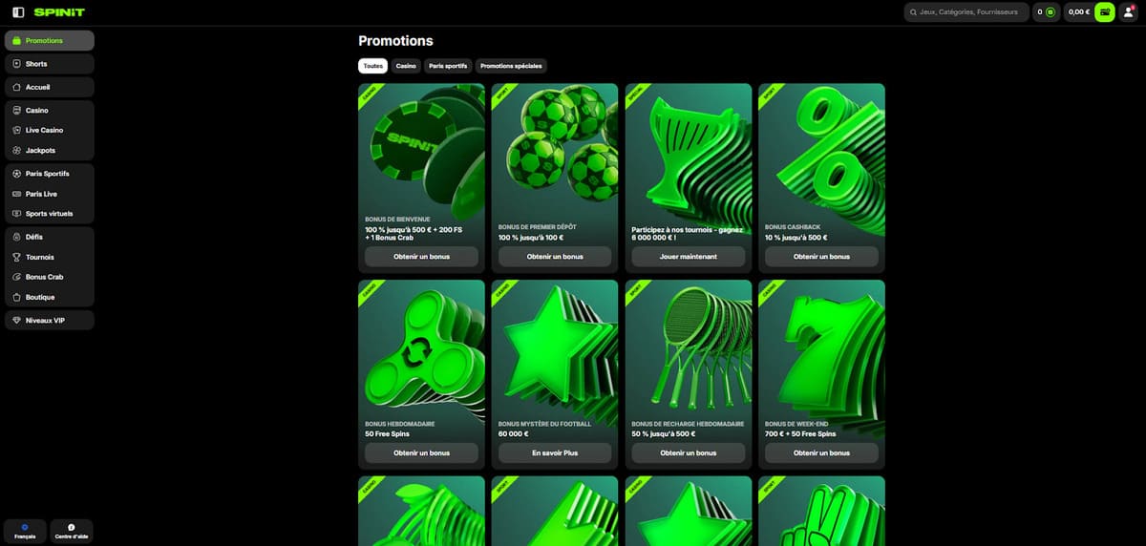Open Bonus Crab in the sidebar
This screenshot has height=546, width=1146.
[x=49, y=277]
